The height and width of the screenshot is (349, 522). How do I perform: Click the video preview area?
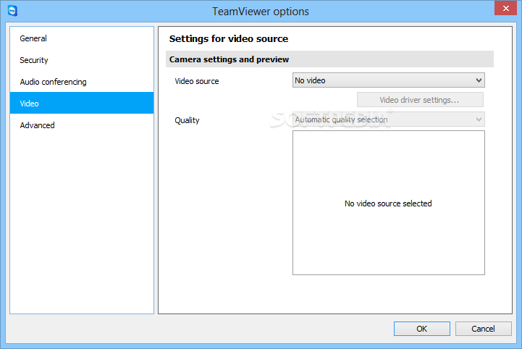(389, 203)
